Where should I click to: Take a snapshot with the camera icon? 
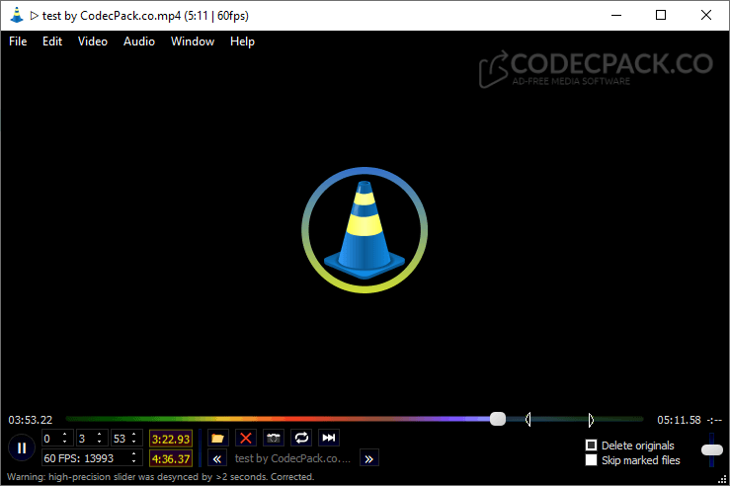click(x=274, y=438)
